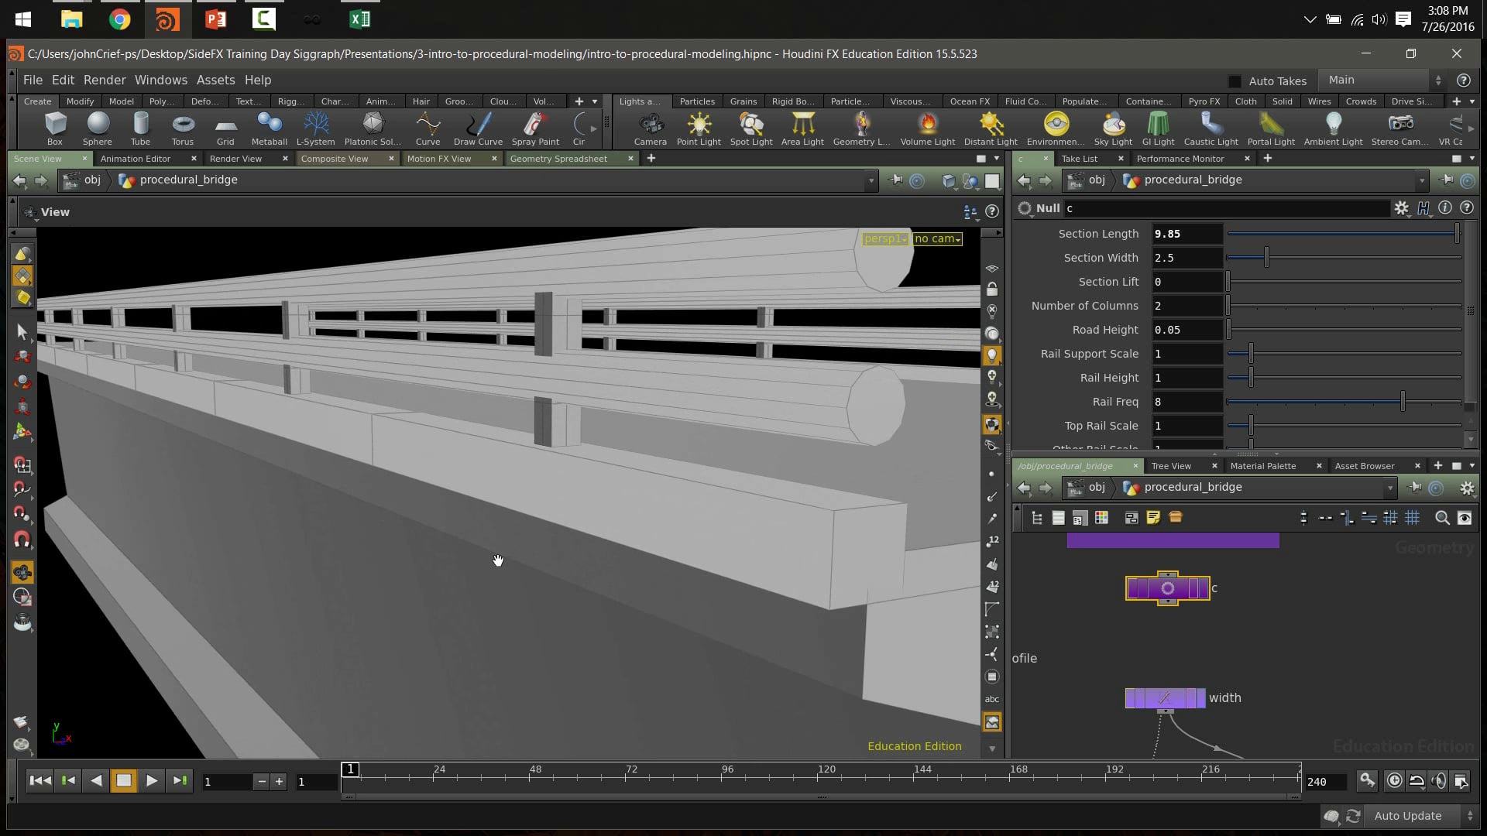Click the Geometry Light tool
1487x836 pixels.
pyautogui.click(x=863, y=128)
